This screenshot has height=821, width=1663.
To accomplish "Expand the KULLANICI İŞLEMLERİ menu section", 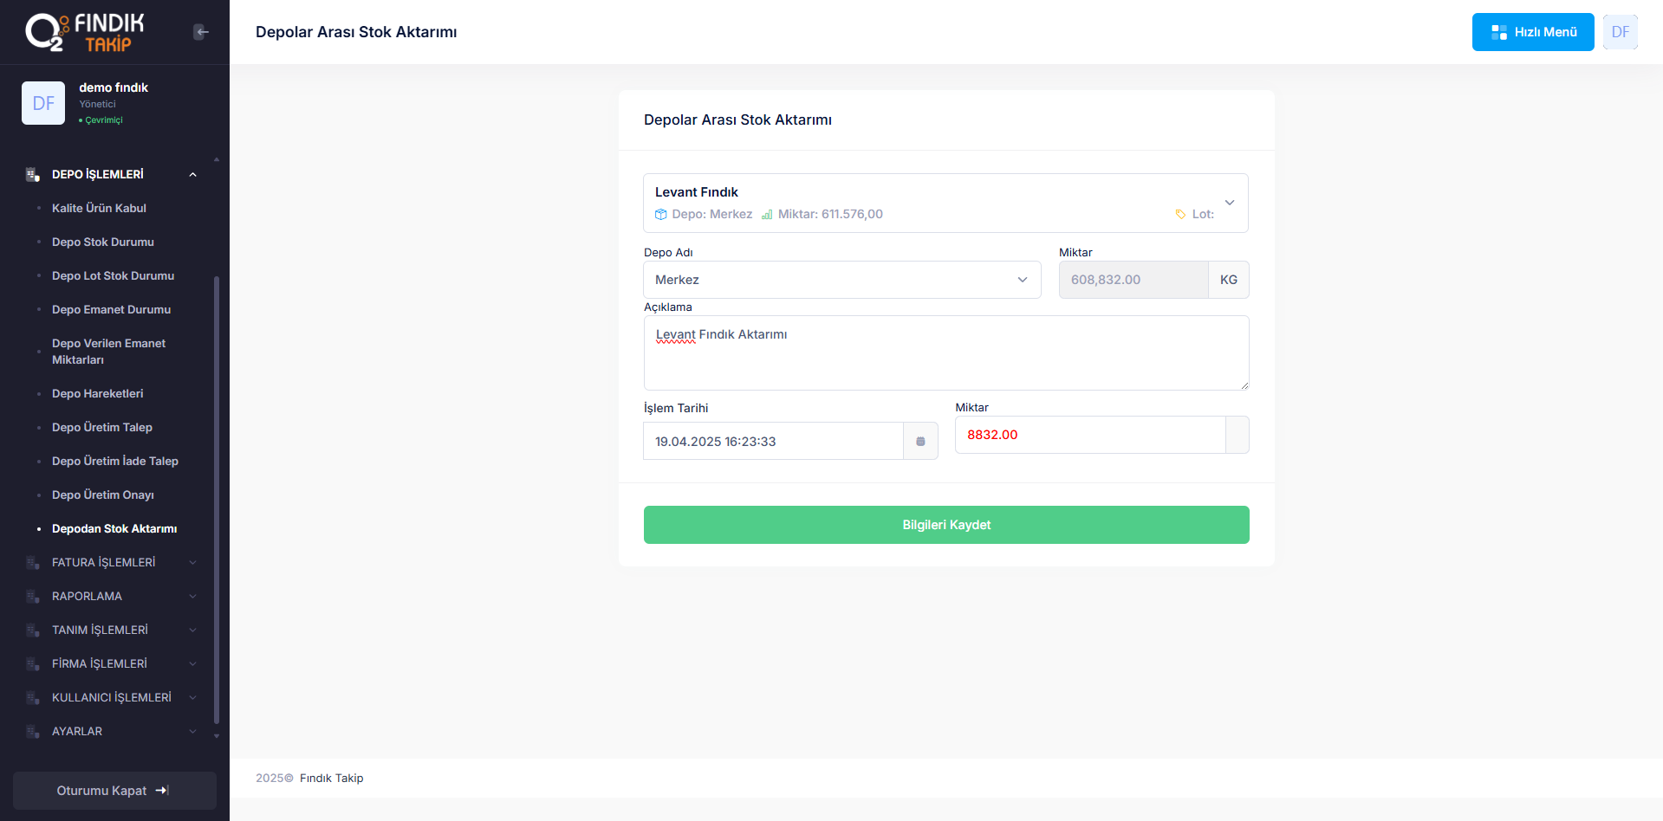I will click(x=192, y=698).
